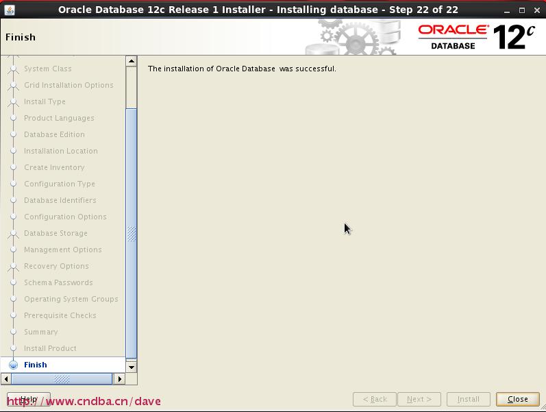Select the Prerequisite Checks step
The width and height of the screenshot is (546, 412).
(60, 315)
